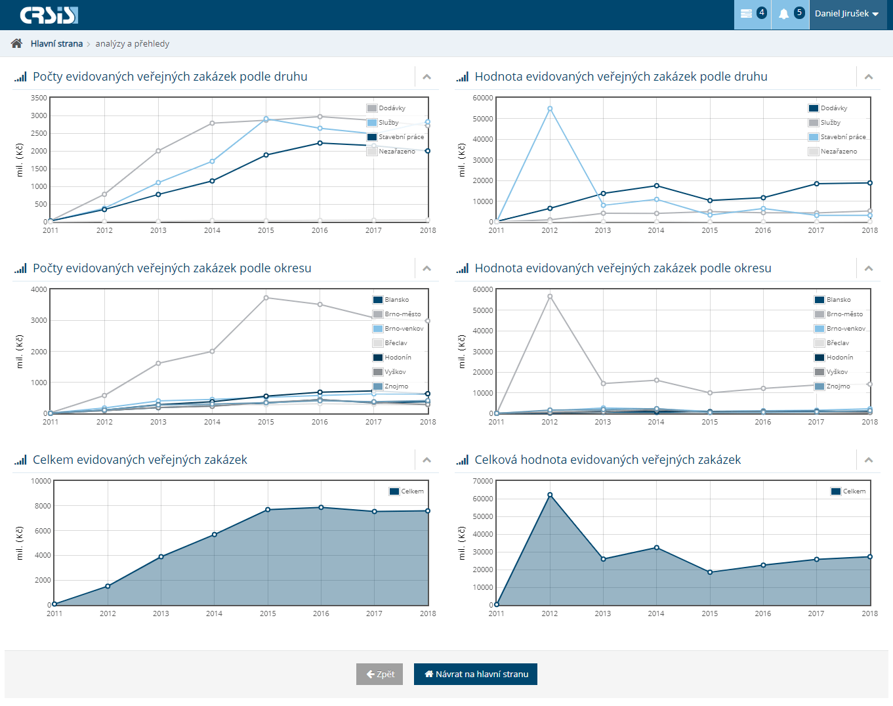This screenshot has height=706, width=893.
Task: Click the 2012 peak point in total value chart
Action: pos(550,495)
